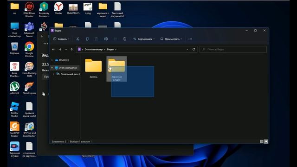Click the Cut scissors icon in toolbar

tap(77, 39)
